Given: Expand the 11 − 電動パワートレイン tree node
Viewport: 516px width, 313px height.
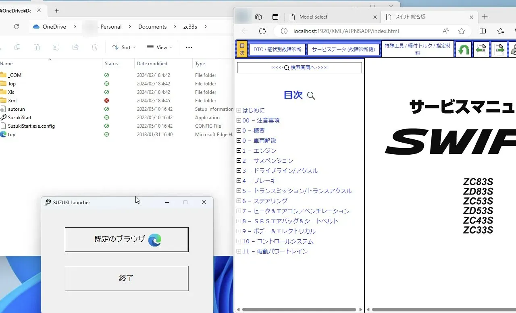Looking at the screenshot, I should tap(239, 251).
